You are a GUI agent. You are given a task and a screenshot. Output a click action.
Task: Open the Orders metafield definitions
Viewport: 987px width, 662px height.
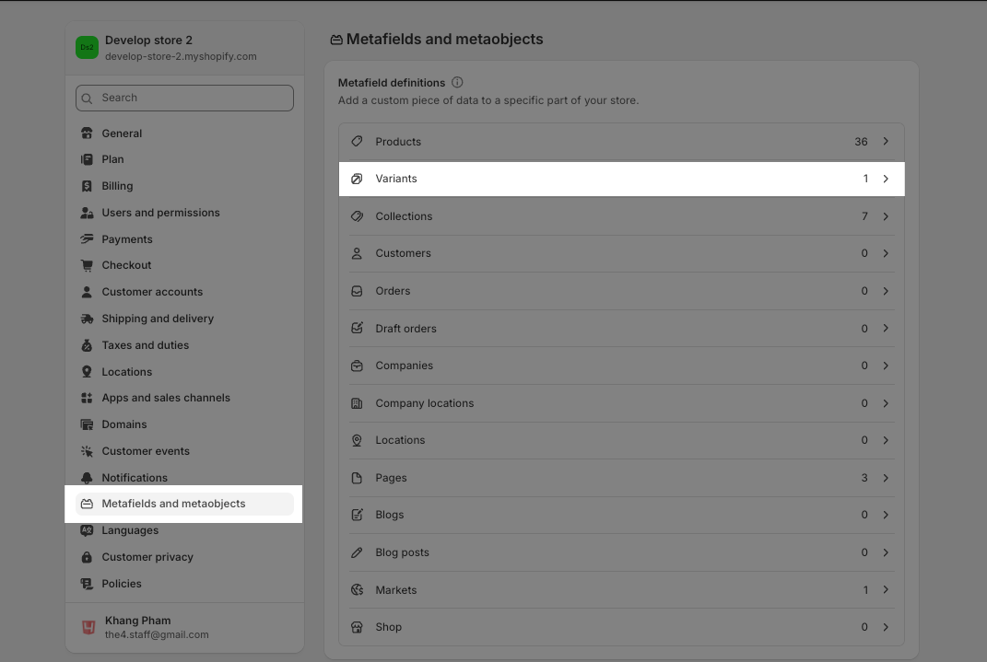[393, 291]
